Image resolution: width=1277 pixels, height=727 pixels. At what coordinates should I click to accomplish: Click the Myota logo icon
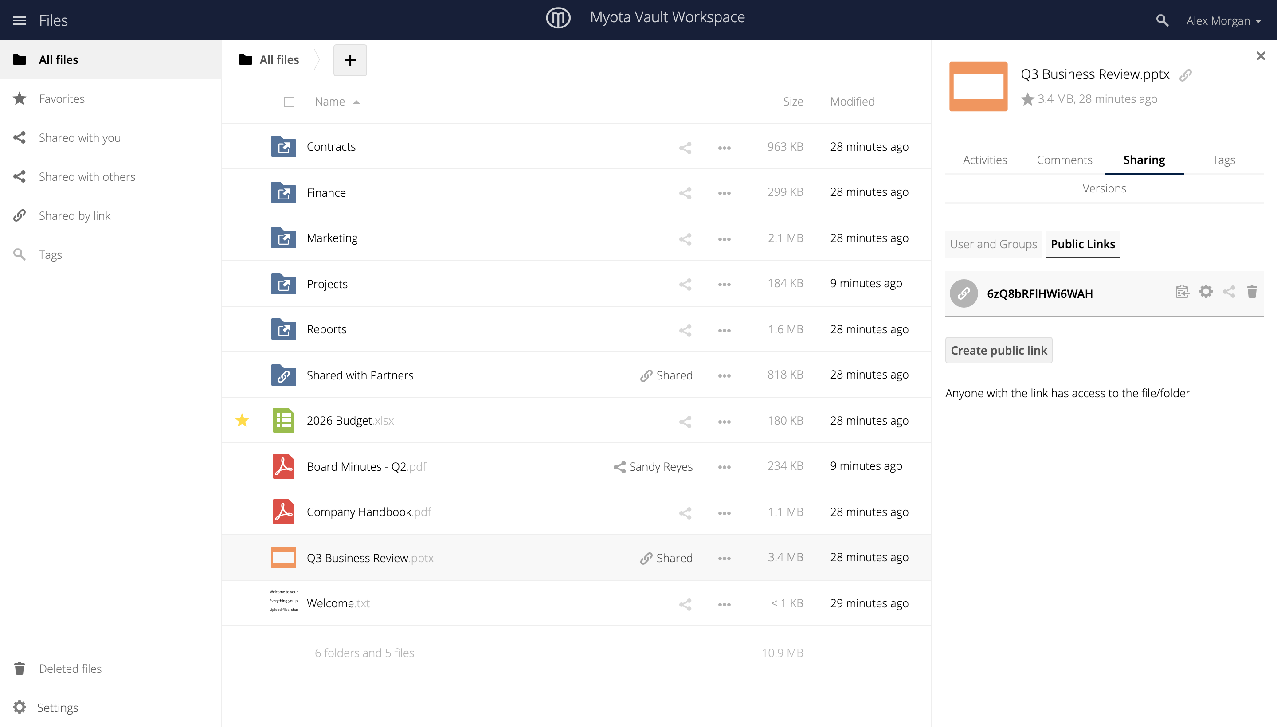(558, 17)
